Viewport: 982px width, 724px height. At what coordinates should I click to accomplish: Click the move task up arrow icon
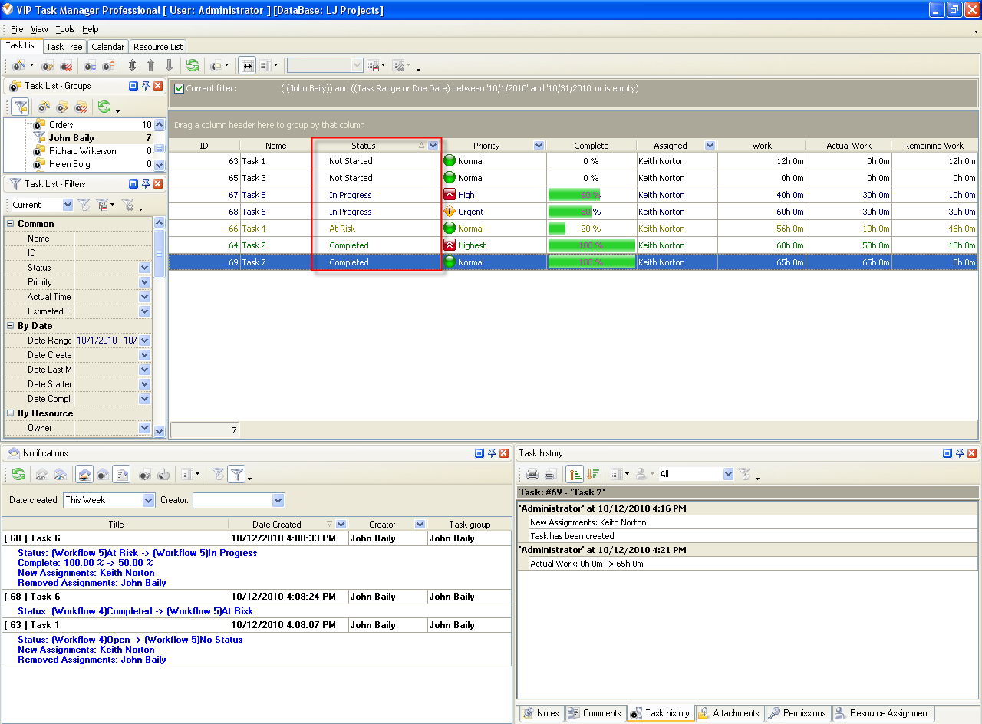[150, 66]
